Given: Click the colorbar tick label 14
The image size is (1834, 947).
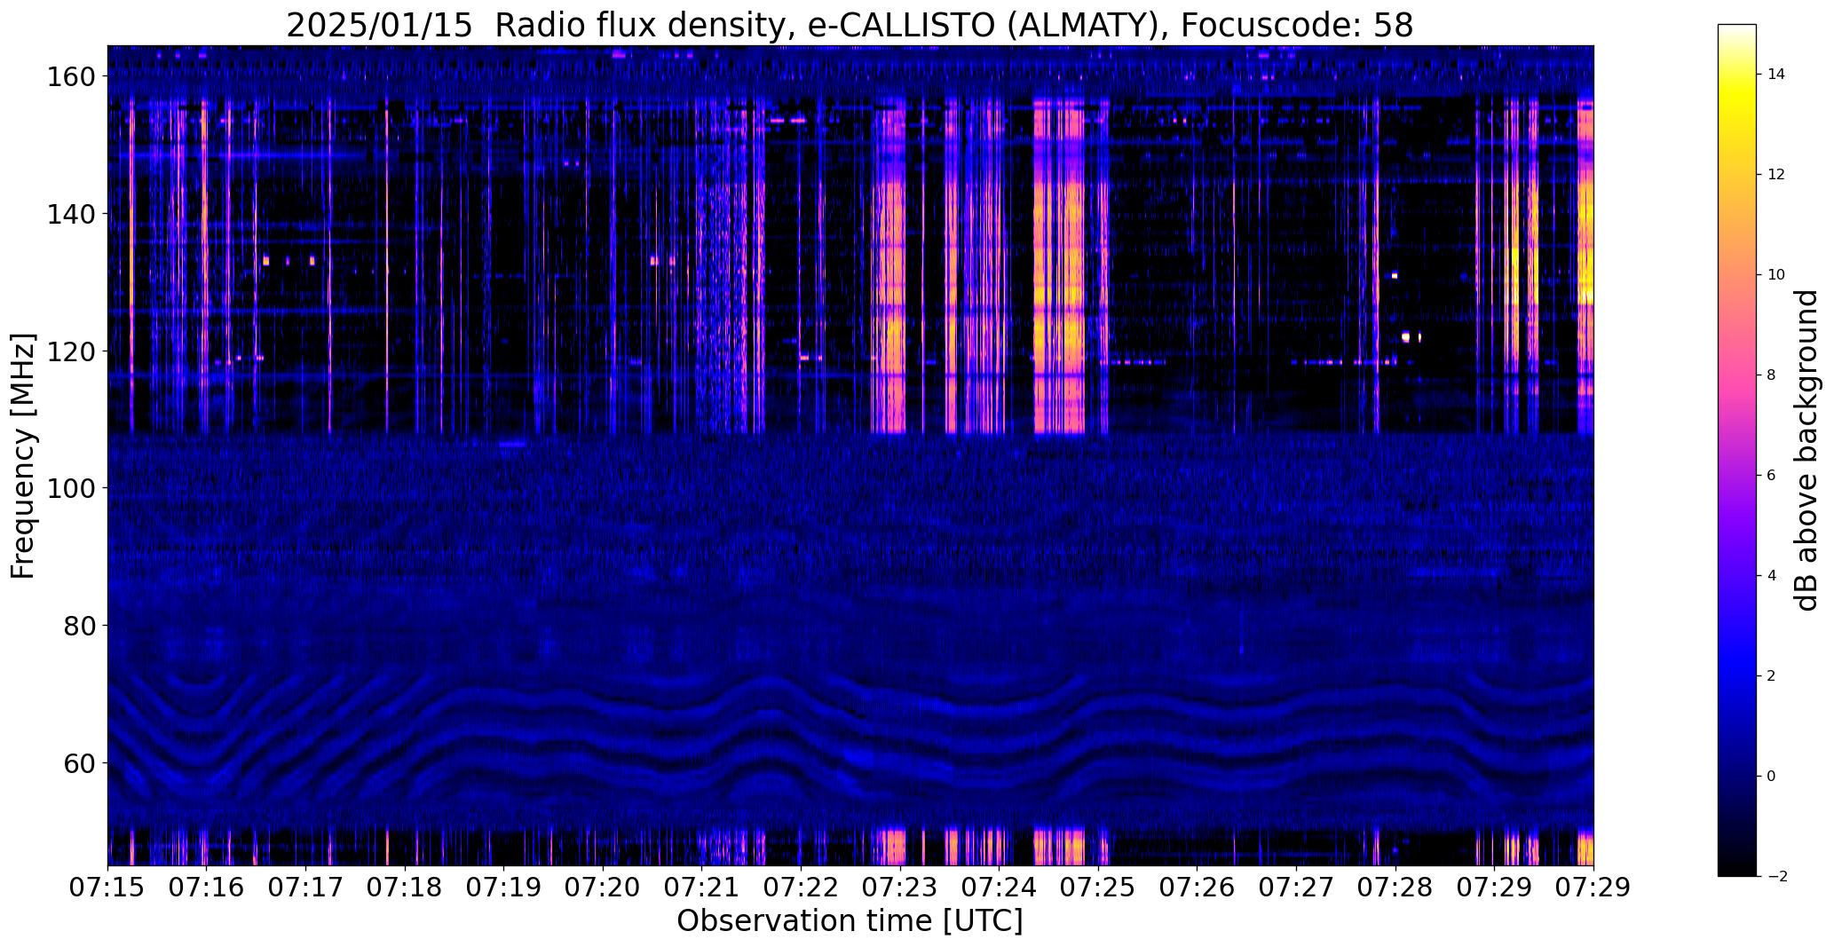Looking at the screenshot, I should pos(1776,75).
